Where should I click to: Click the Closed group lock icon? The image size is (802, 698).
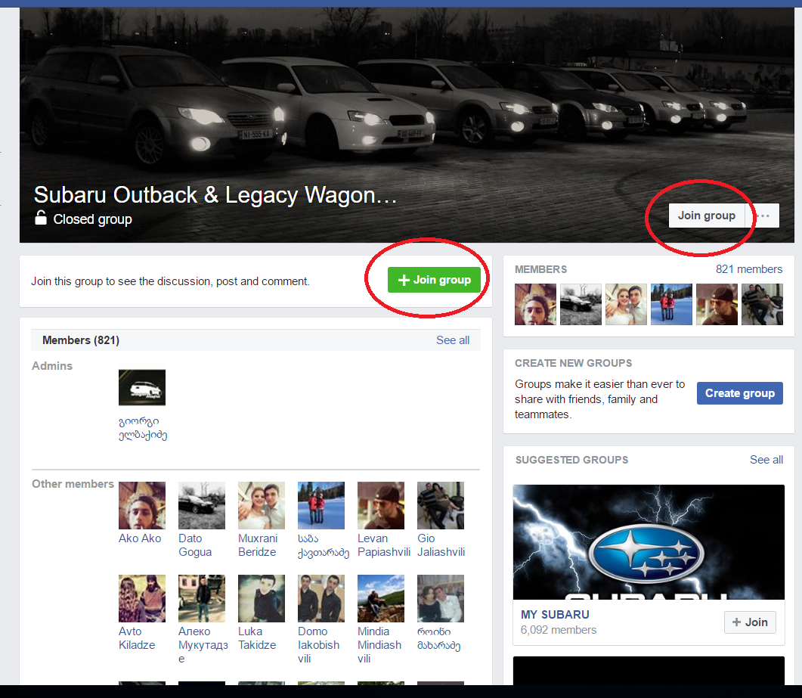(41, 218)
